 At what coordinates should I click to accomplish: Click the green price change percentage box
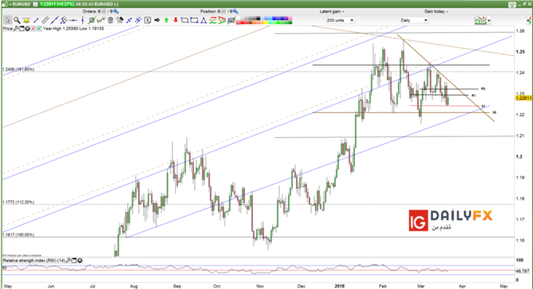point(57,4)
